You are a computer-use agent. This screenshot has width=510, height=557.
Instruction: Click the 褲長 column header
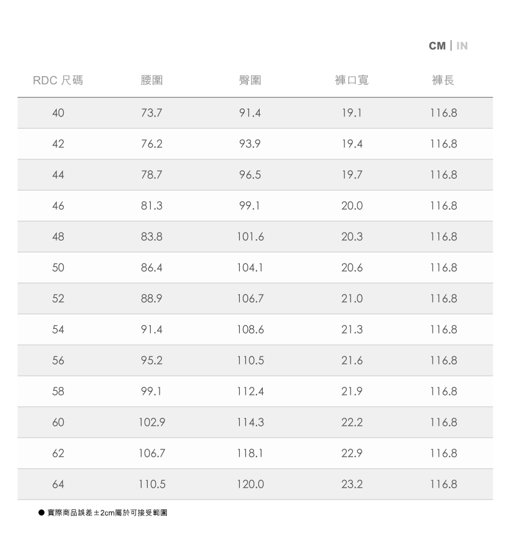coord(443,80)
